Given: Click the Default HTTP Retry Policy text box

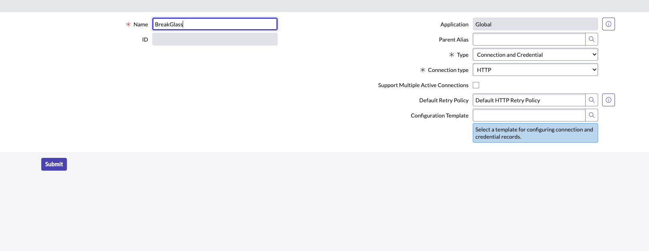Looking at the screenshot, I should coord(529,100).
